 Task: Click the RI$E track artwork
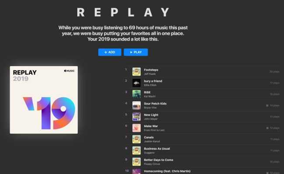point(136,94)
